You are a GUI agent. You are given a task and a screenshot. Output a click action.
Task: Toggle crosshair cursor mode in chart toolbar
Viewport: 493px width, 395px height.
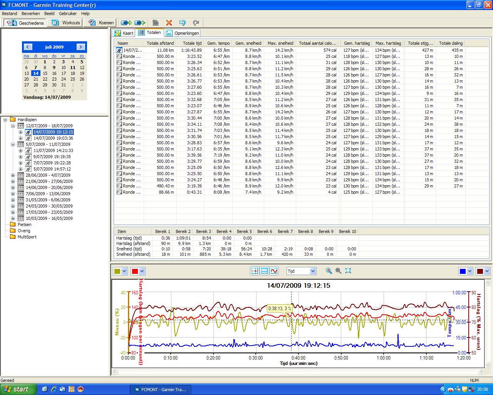pyautogui.click(x=255, y=271)
